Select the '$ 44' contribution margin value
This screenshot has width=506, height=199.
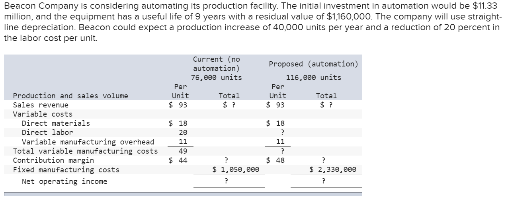point(178,160)
